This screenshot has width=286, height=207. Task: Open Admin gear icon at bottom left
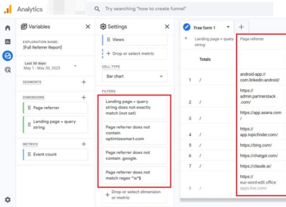(x=8, y=200)
